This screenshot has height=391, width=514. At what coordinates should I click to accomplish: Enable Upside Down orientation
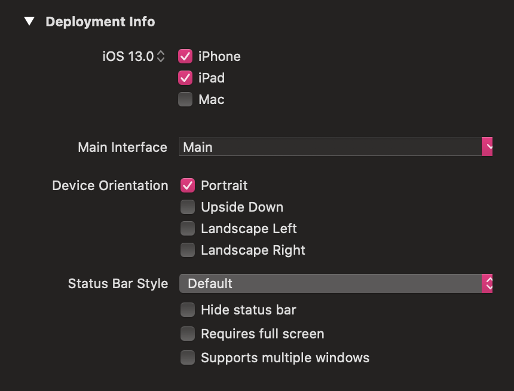188,207
